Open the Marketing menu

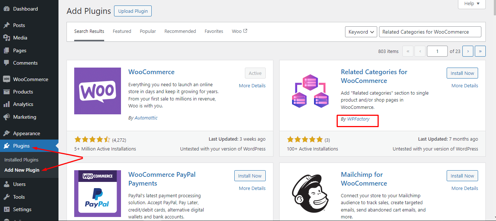tap(29, 117)
